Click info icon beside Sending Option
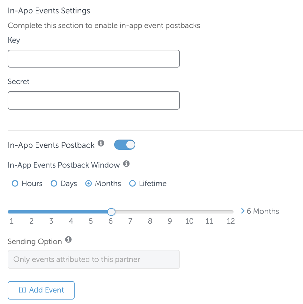This screenshot has height=304, width=303. [x=68, y=240]
